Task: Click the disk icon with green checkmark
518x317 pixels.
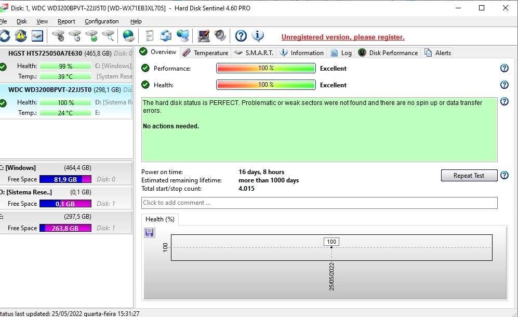Action: (91, 36)
